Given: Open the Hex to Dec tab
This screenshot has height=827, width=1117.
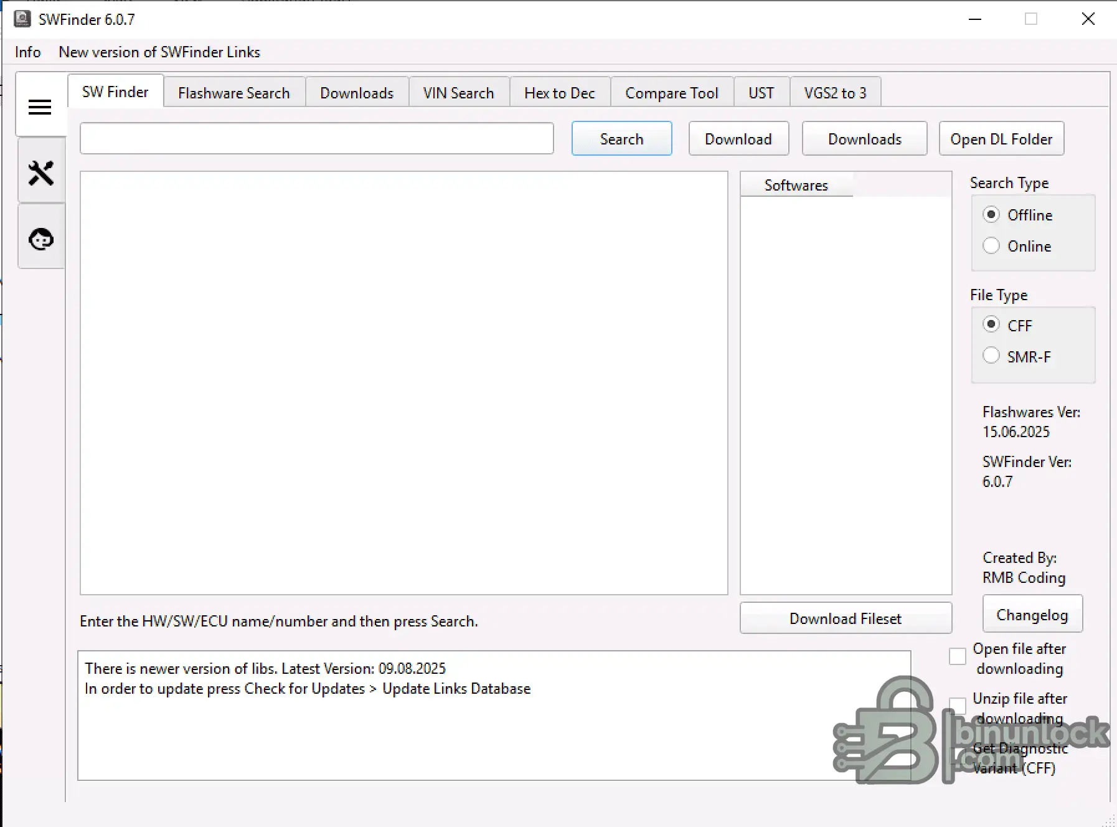Looking at the screenshot, I should 560,93.
